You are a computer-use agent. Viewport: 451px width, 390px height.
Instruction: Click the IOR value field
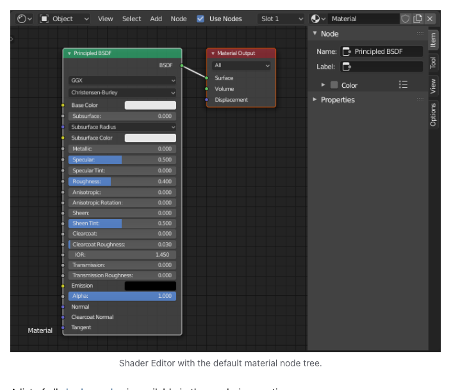pyautogui.click(x=122, y=255)
